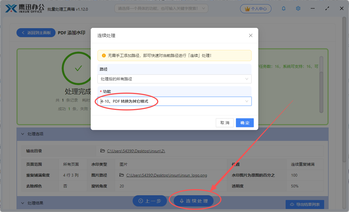This screenshot has height=212, width=349.
Task: Close the 连续处理 dialog
Action: click(x=251, y=35)
